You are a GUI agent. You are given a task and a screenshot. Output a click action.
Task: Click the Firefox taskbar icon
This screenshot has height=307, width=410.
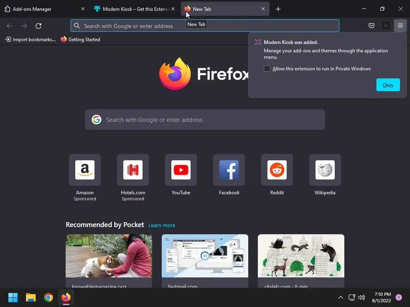click(x=66, y=297)
